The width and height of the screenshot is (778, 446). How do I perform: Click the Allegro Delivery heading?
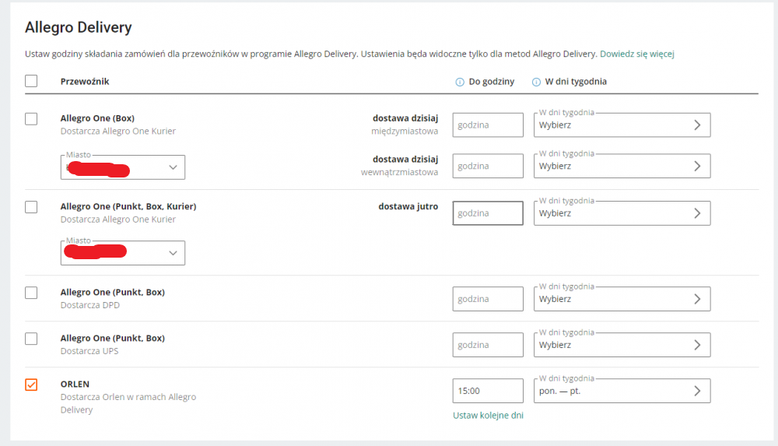pos(79,27)
